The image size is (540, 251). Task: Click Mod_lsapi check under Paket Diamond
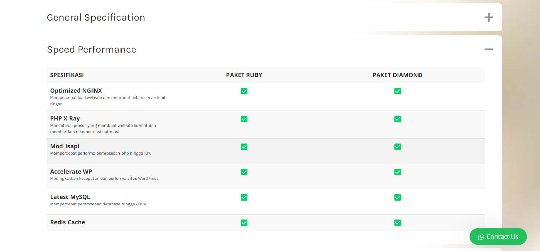click(398, 147)
